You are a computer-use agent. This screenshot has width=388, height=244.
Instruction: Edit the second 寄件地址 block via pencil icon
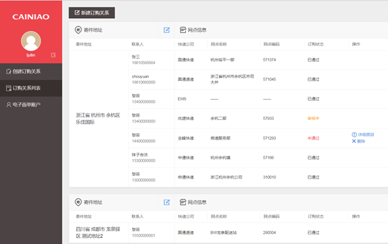(166, 202)
